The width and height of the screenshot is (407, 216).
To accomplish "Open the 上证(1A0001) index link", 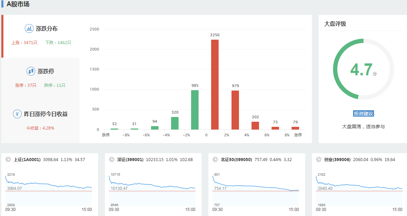I will [27, 159].
